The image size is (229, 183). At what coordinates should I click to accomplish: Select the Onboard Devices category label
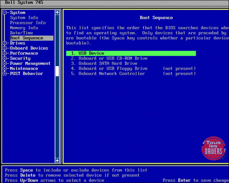tap(29, 48)
